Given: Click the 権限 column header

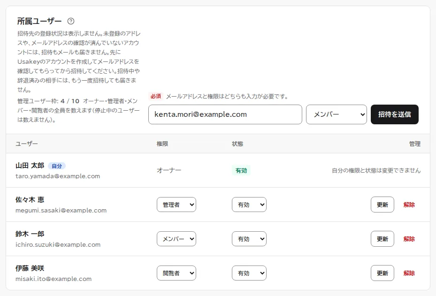Looking at the screenshot, I should 162,144.
